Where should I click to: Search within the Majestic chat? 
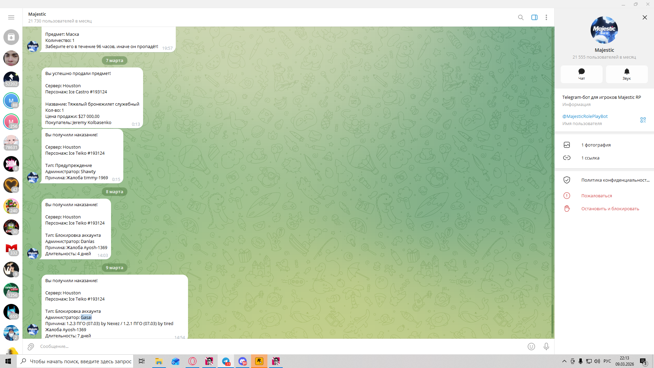pyautogui.click(x=521, y=17)
